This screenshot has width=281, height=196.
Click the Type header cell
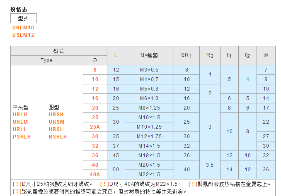pyautogui.click(x=46, y=60)
